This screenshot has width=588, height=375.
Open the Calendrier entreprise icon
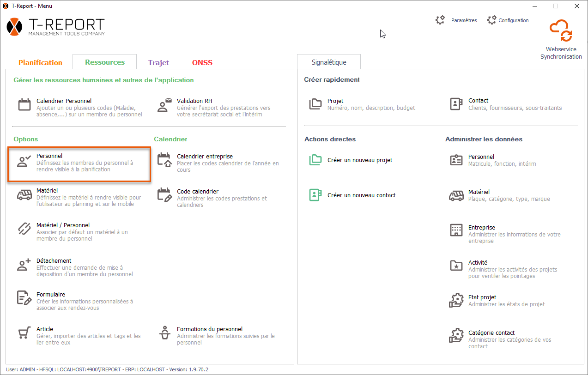point(164,160)
